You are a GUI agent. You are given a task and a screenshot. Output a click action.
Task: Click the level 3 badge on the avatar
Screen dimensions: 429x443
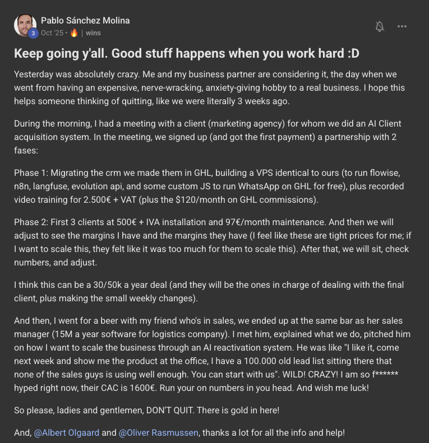click(x=33, y=33)
